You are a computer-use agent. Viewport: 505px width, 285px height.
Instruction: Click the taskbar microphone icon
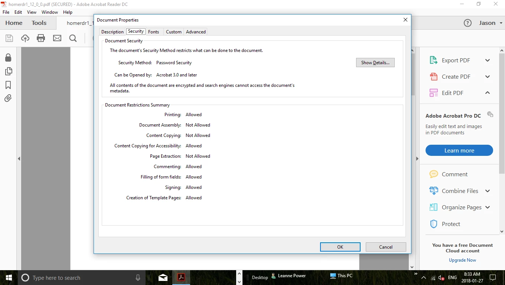pyautogui.click(x=138, y=278)
